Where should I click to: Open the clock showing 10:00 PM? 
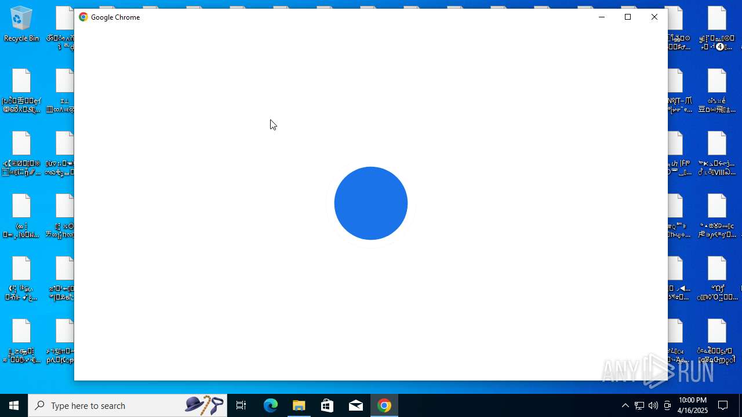[693, 405]
